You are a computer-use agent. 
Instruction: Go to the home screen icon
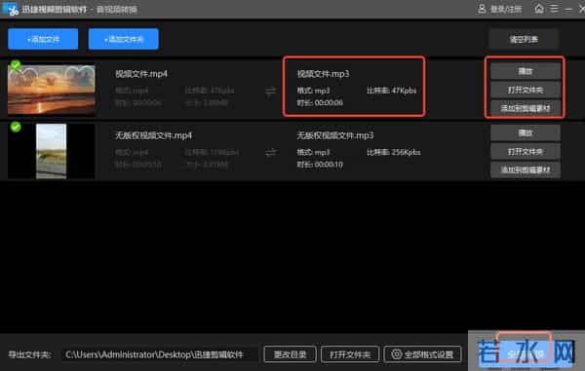[x=539, y=8]
